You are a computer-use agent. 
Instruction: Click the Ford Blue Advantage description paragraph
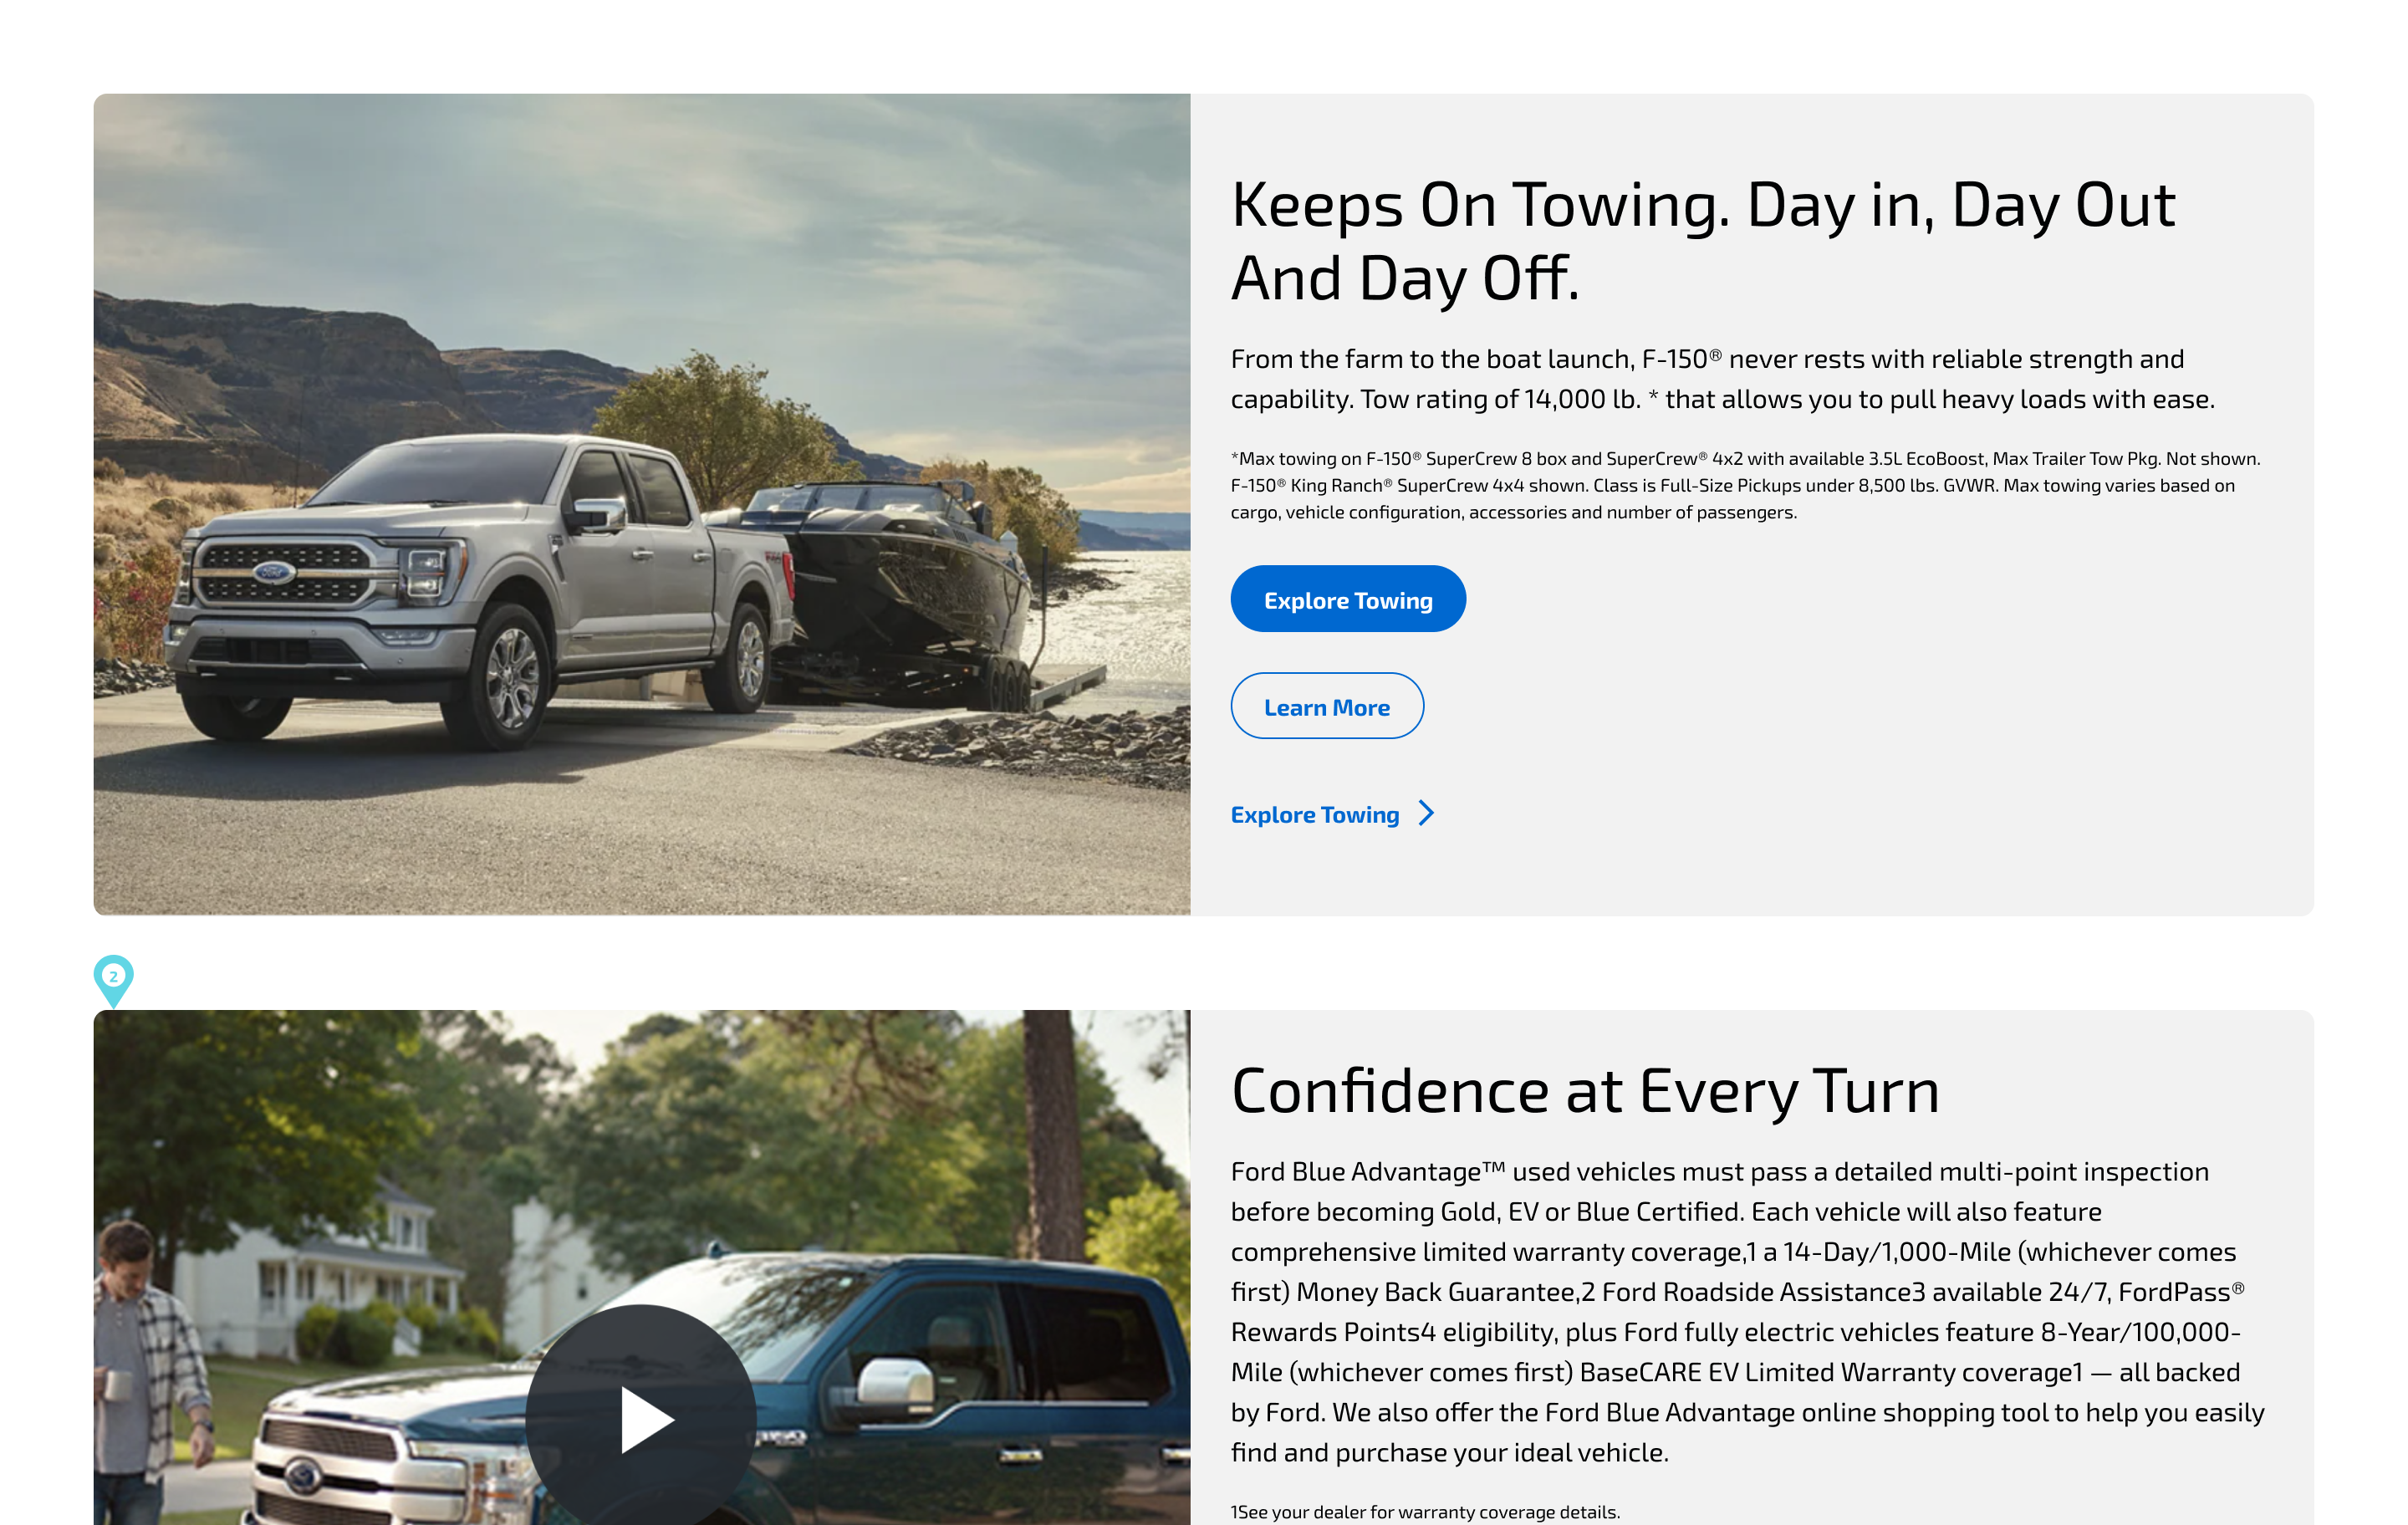click(1748, 1311)
